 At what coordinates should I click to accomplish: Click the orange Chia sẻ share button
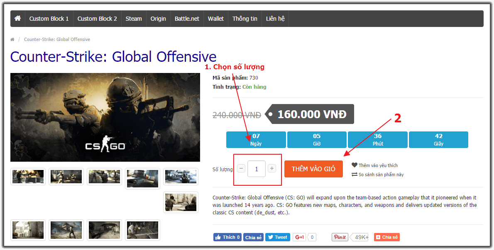point(386,237)
